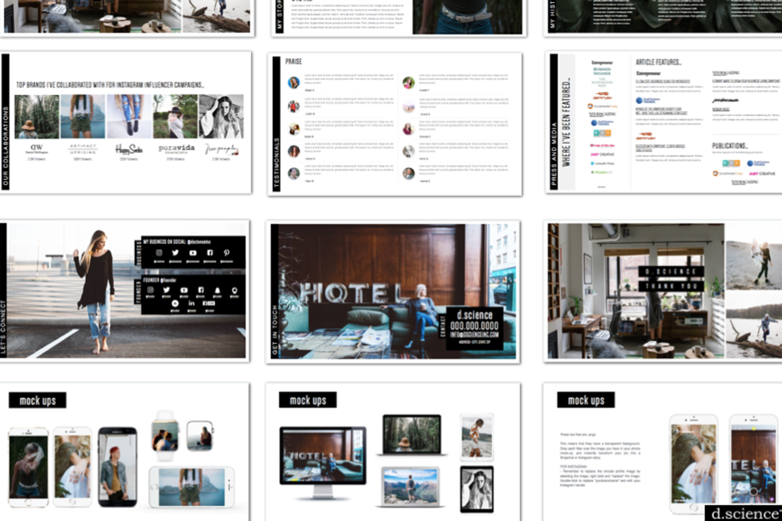This screenshot has height=521, width=782.
Task: Click the 'Top Brands I've Collaborated With' heading
Action: [x=110, y=85]
